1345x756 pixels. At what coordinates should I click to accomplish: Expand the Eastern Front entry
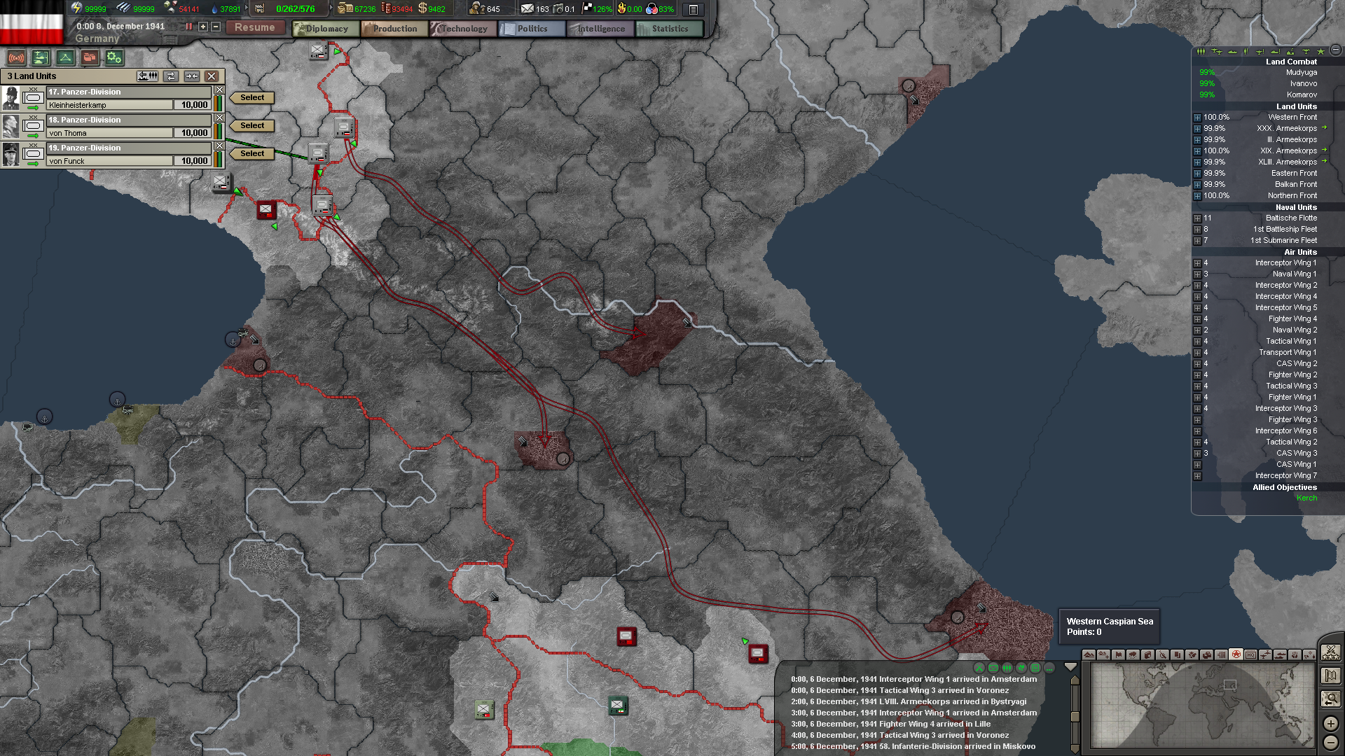pyautogui.click(x=1197, y=174)
